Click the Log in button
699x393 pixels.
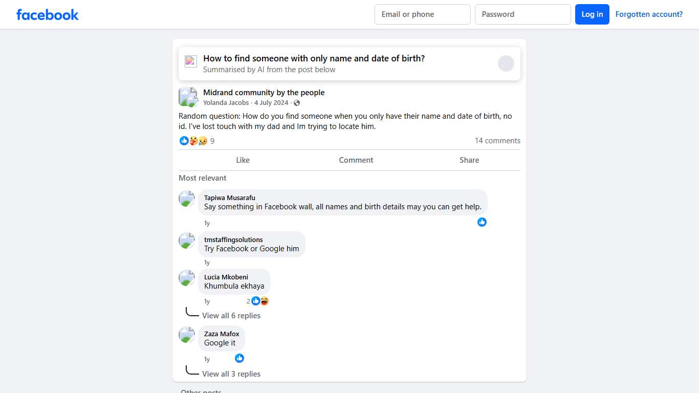point(592,14)
